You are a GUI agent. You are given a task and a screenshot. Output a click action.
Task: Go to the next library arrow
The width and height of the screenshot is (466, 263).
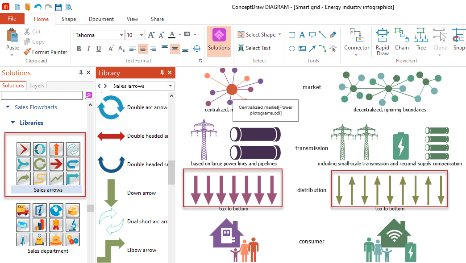click(x=105, y=86)
